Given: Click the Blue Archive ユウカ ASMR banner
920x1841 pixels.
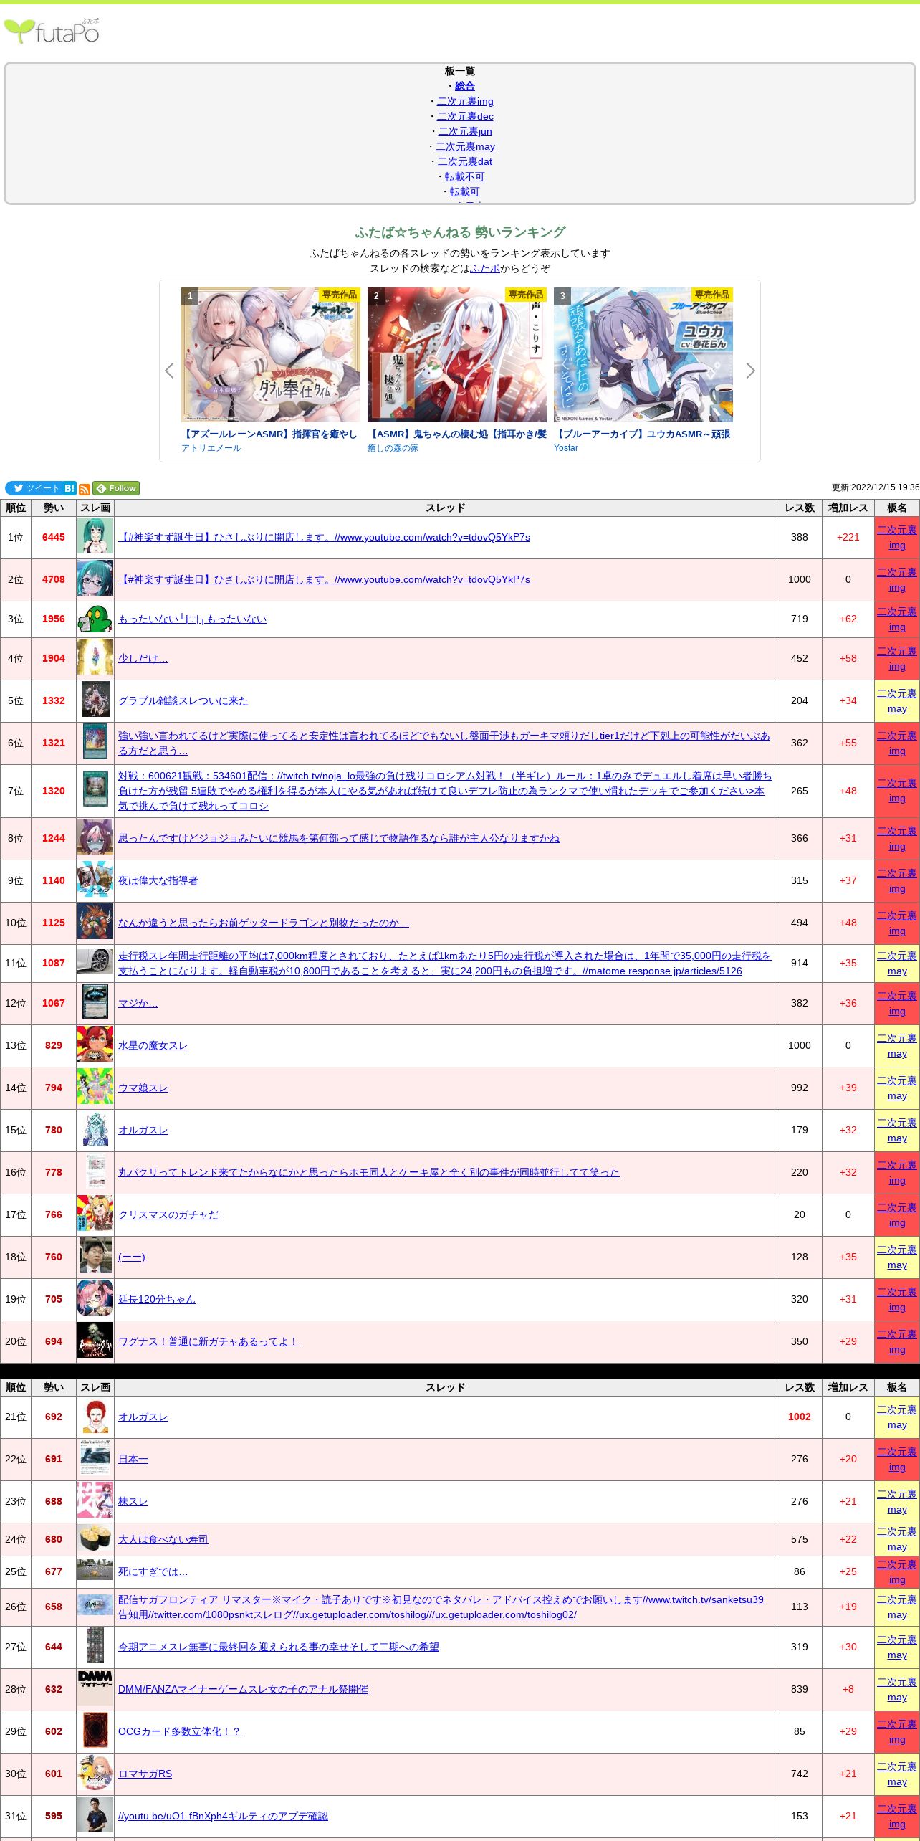Looking at the screenshot, I should coord(643,355).
